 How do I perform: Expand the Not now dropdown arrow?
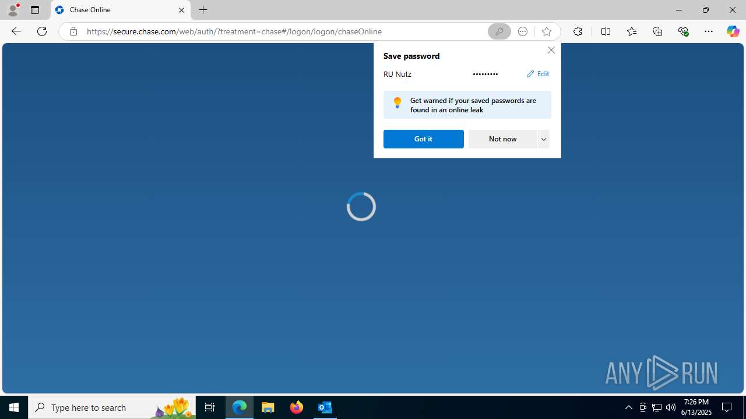click(543, 139)
